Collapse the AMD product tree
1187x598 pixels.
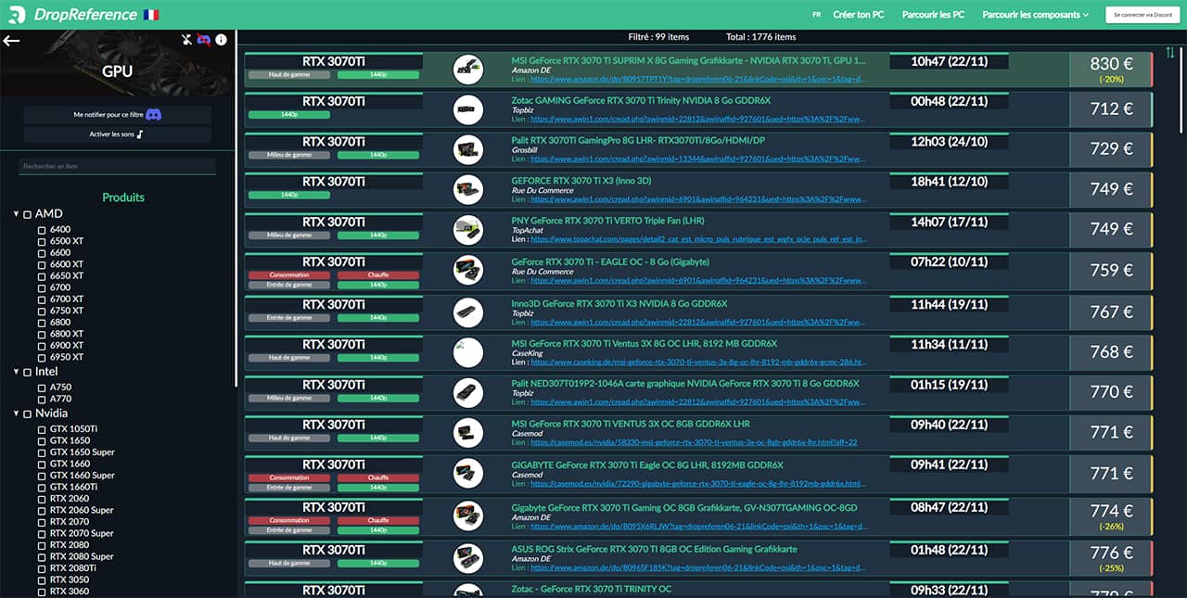(16, 214)
